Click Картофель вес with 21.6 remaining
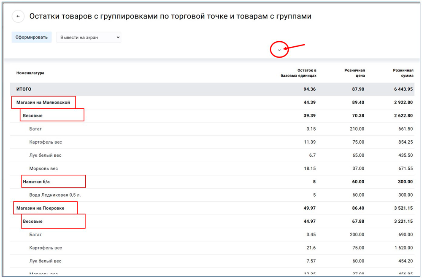The height and width of the screenshot is (278, 422). [46, 248]
